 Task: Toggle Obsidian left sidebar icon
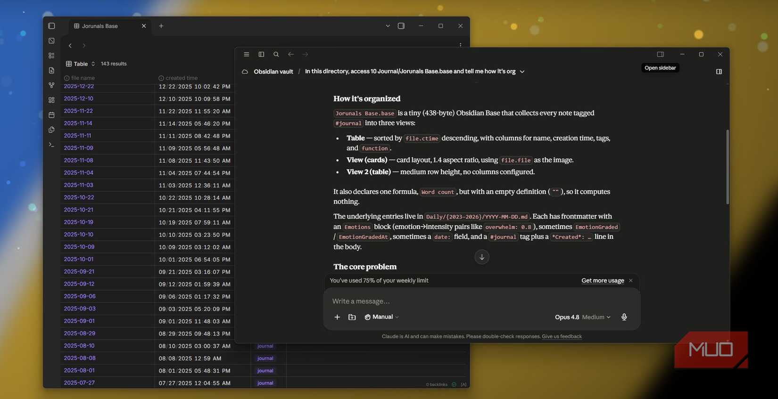tap(51, 26)
